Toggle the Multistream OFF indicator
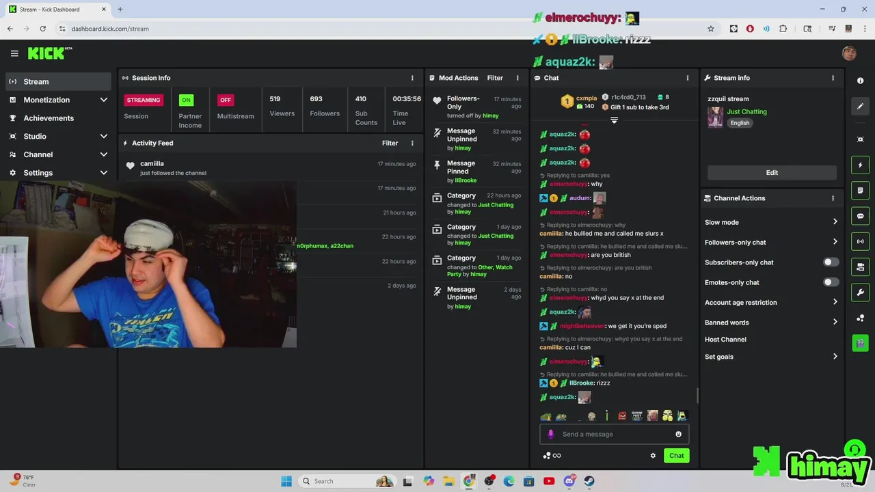This screenshot has height=492, width=875. coord(226,100)
